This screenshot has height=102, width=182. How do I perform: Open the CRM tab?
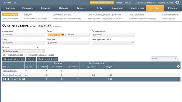tap(100, 8)
